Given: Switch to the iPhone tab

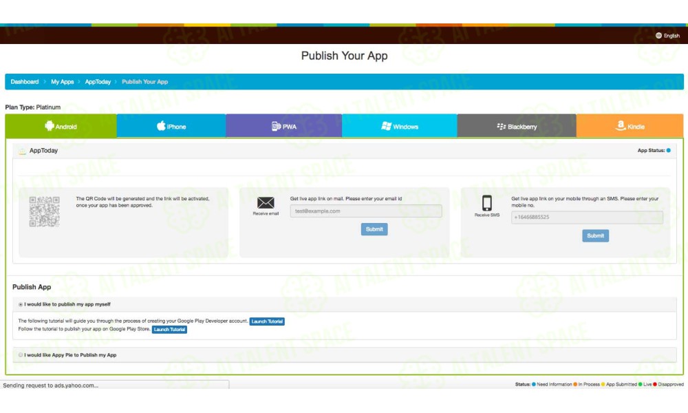Looking at the screenshot, I should click(171, 126).
